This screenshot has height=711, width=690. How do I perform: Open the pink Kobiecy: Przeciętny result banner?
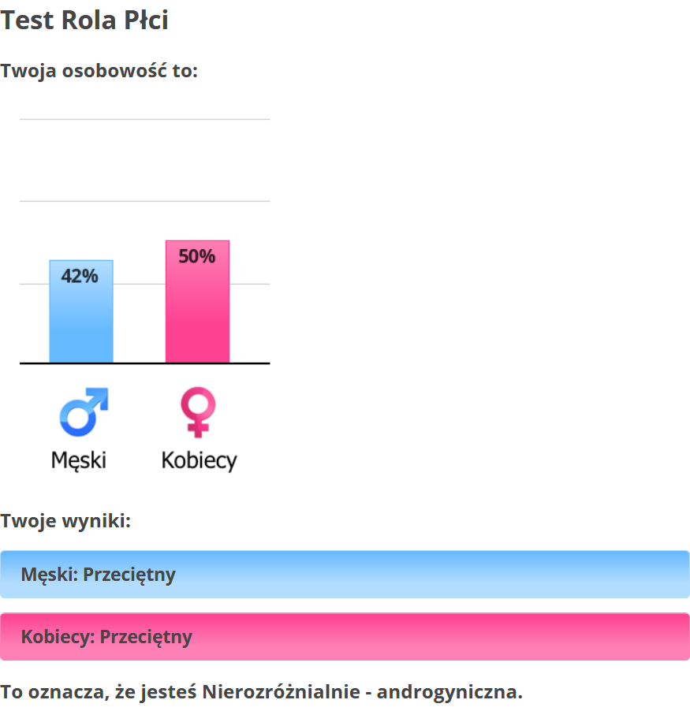[x=345, y=636]
